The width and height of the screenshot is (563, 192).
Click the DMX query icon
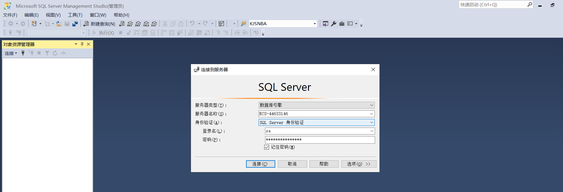click(x=138, y=24)
